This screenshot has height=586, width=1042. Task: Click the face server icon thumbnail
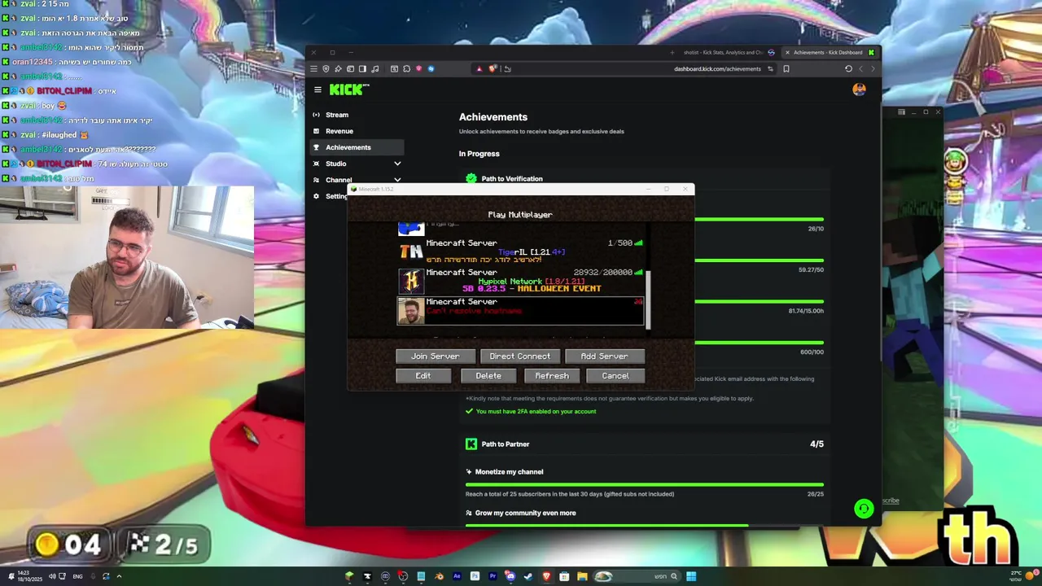[411, 311]
